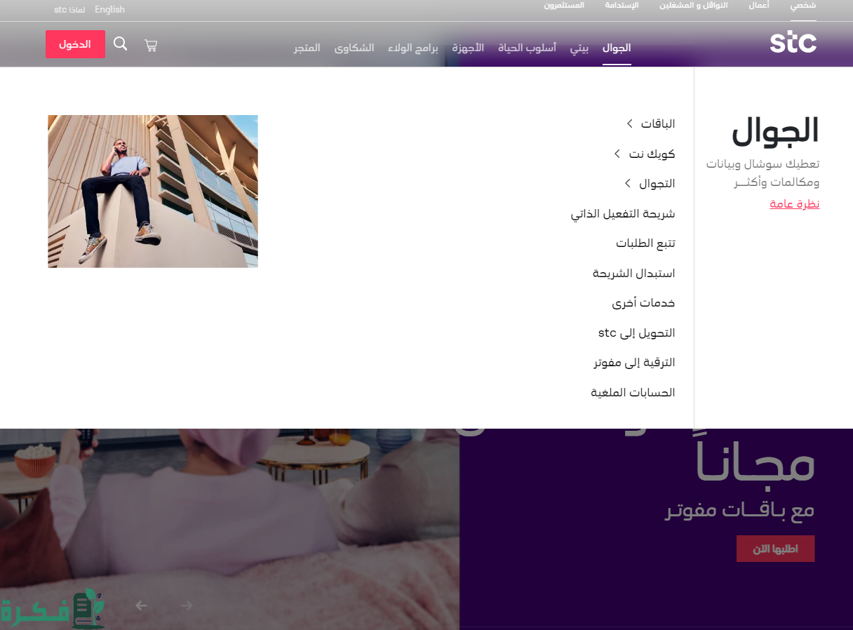Click the man on building thumbnail
The width and height of the screenshot is (853, 630).
153,192
